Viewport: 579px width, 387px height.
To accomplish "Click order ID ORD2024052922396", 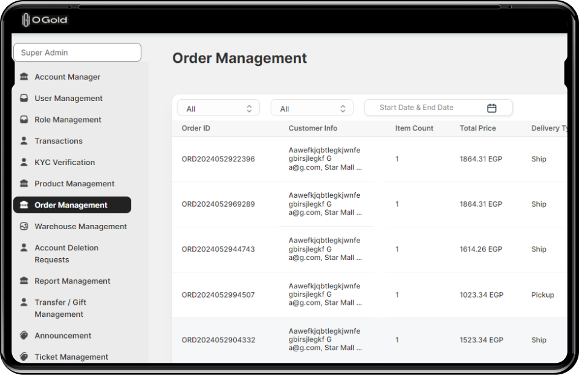I will point(218,159).
